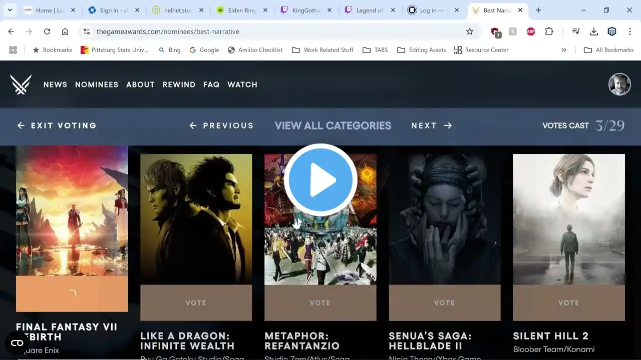Image resolution: width=641 pixels, height=360 pixels.
Task: Show browser downloads
Action: pos(594,31)
